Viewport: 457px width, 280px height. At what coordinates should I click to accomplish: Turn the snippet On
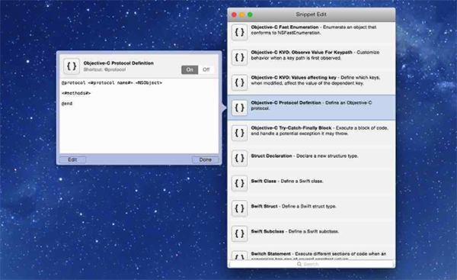point(190,69)
